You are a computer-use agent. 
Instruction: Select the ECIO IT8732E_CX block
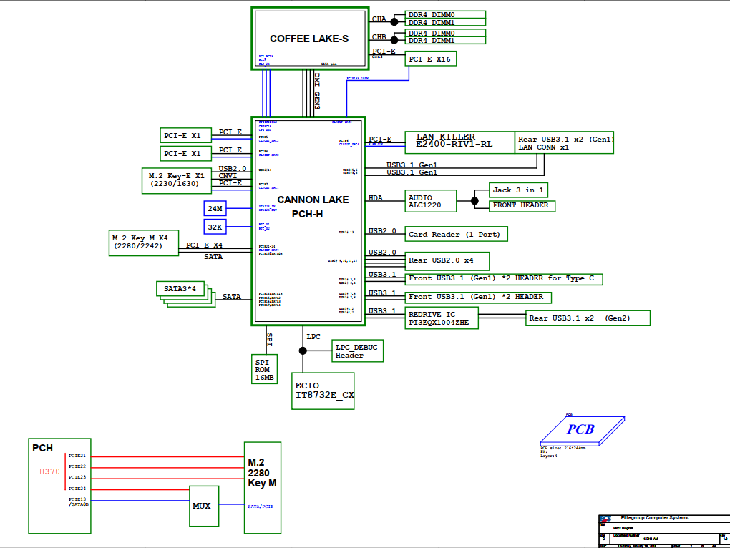[x=323, y=391]
